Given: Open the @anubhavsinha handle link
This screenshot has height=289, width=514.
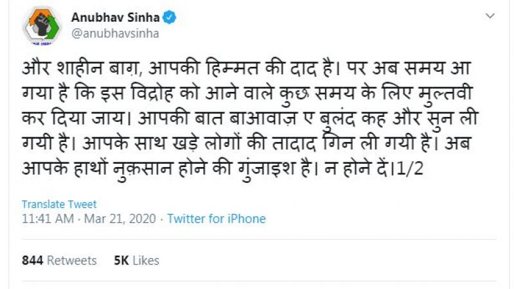Looking at the screenshot, I should tap(114, 33).
